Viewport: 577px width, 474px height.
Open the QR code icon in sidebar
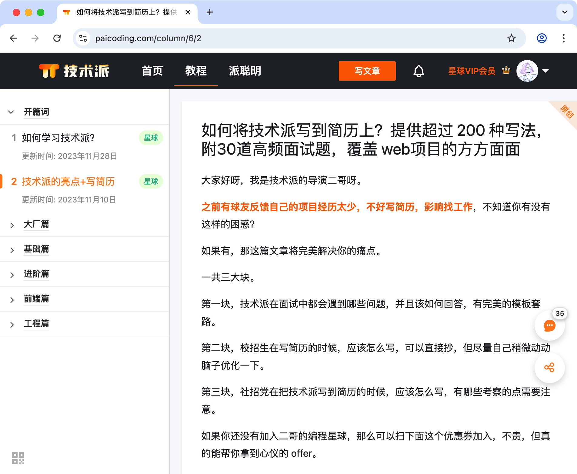[x=18, y=458]
